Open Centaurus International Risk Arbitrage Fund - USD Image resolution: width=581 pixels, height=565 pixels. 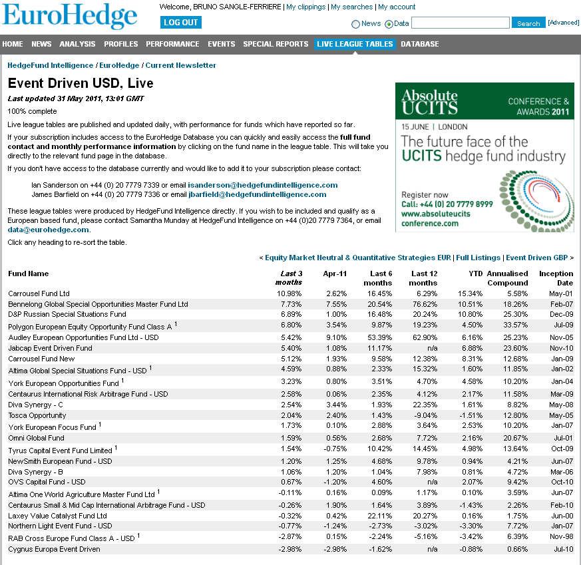(89, 394)
